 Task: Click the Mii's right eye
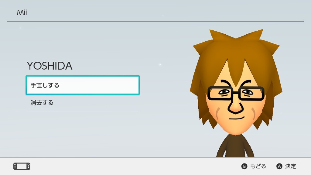click(248, 92)
